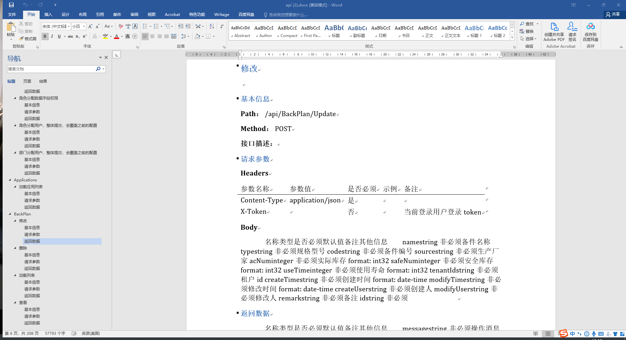
Task: Open the font size dropdown
Action: point(83,26)
